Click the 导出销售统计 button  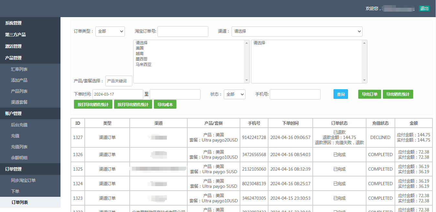tap(398, 94)
